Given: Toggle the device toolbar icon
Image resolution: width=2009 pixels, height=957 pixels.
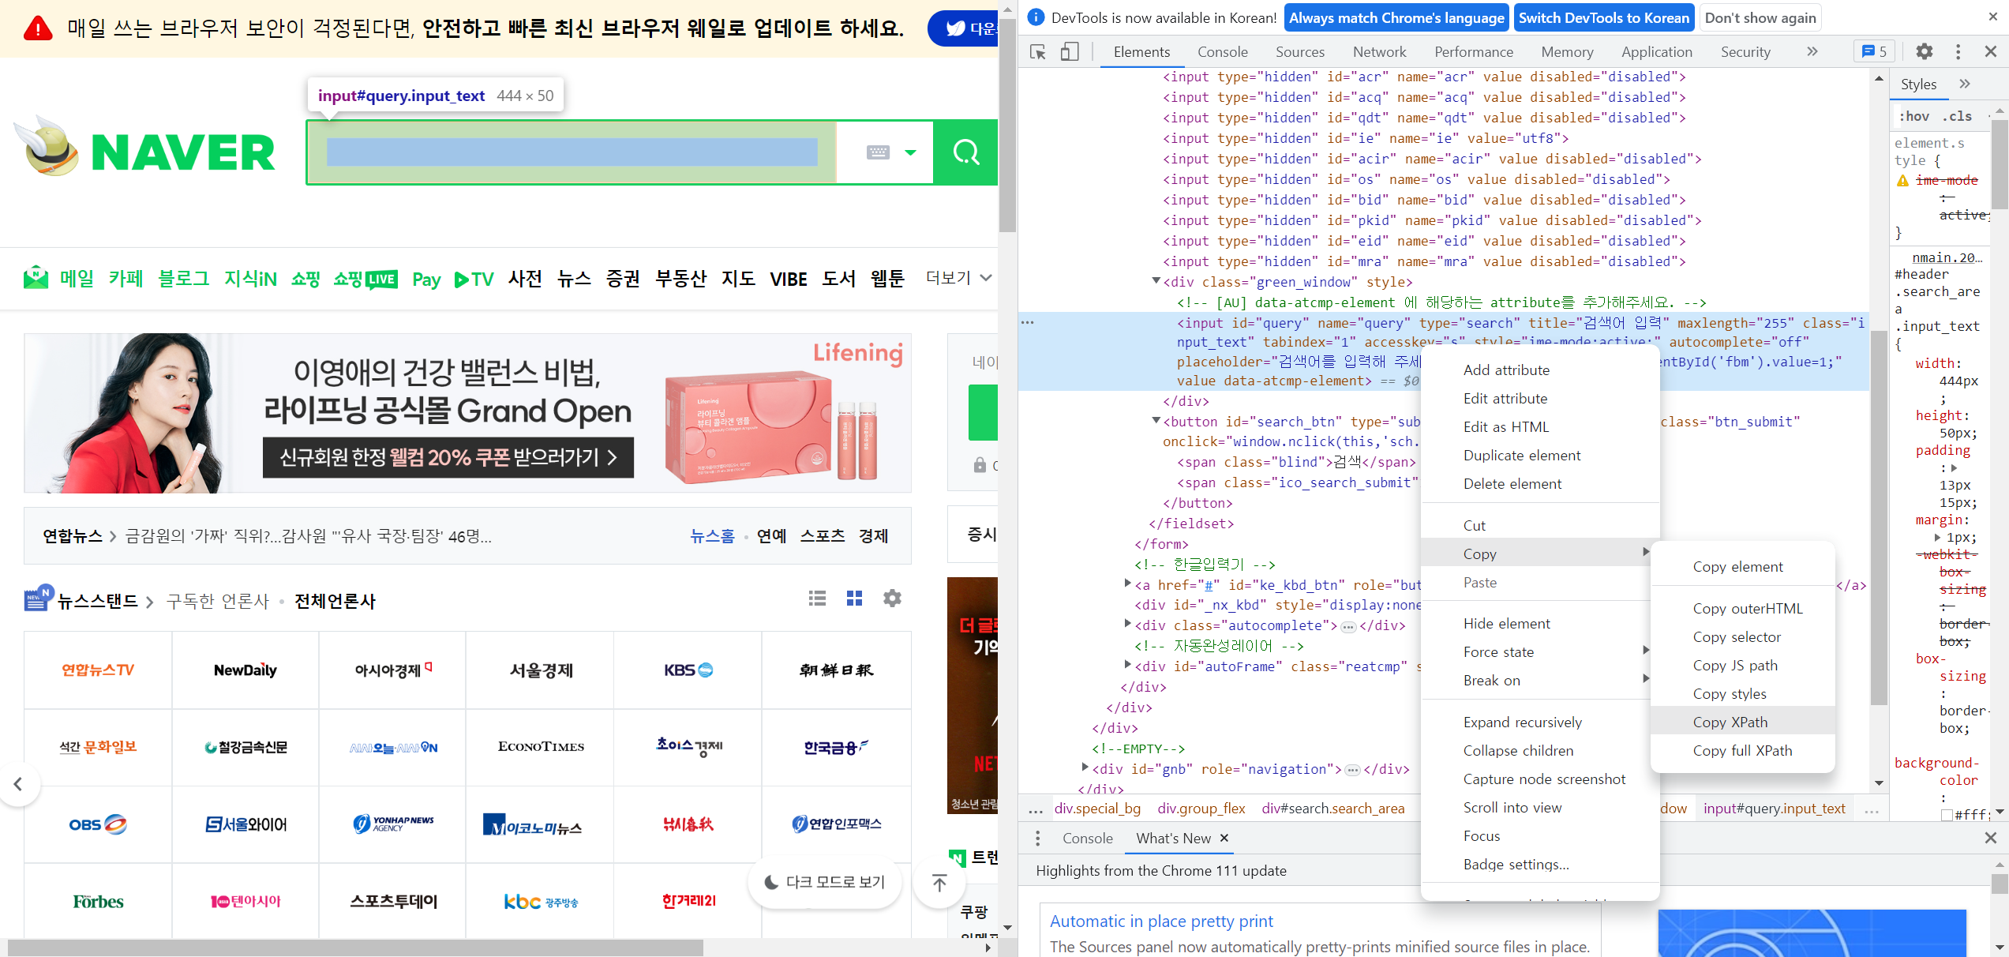Looking at the screenshot, I should click(x=1069, y=52).
